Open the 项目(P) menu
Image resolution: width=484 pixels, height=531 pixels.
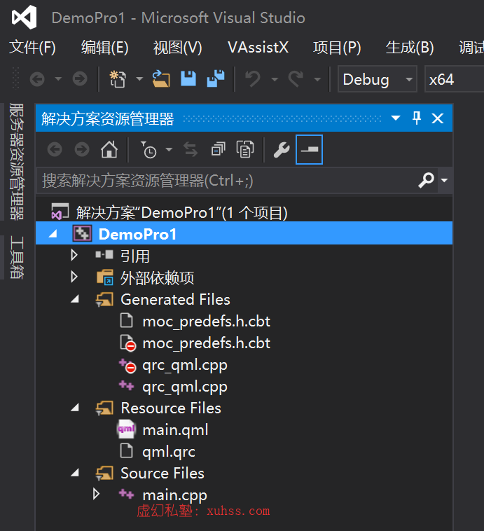pyautogui.click(x=337, y=48)
